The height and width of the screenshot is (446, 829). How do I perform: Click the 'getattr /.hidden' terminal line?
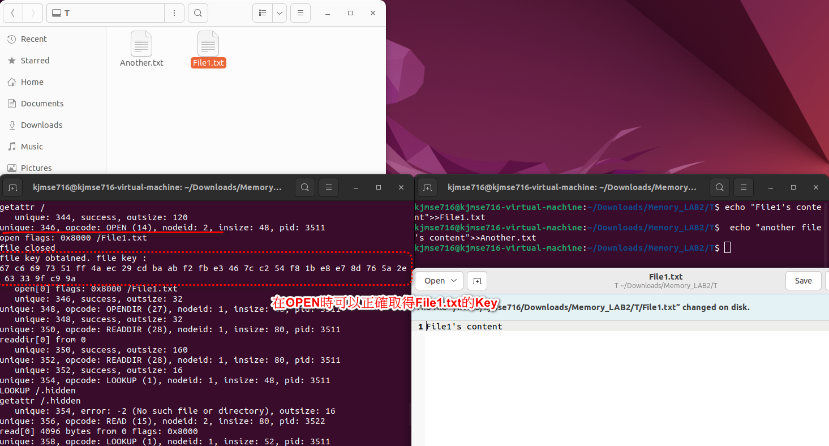tap(40, 401)
